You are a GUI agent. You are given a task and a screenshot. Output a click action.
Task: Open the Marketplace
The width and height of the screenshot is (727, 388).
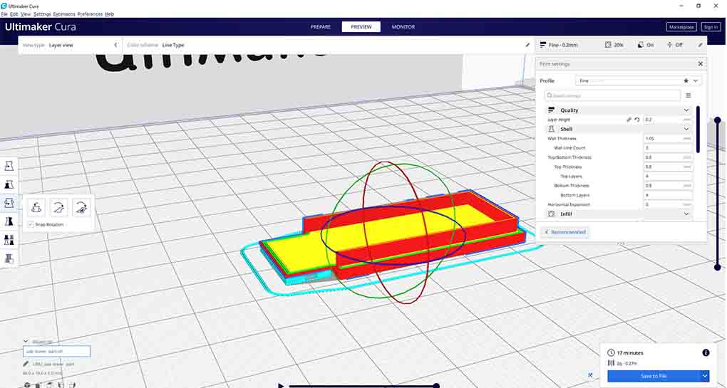681,27
